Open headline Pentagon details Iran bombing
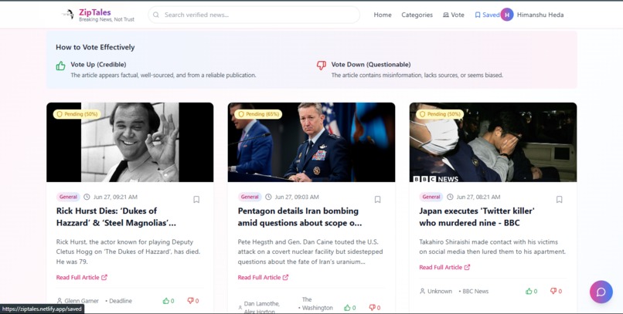Screen dimensions: 623x314 tap(300, 217)
